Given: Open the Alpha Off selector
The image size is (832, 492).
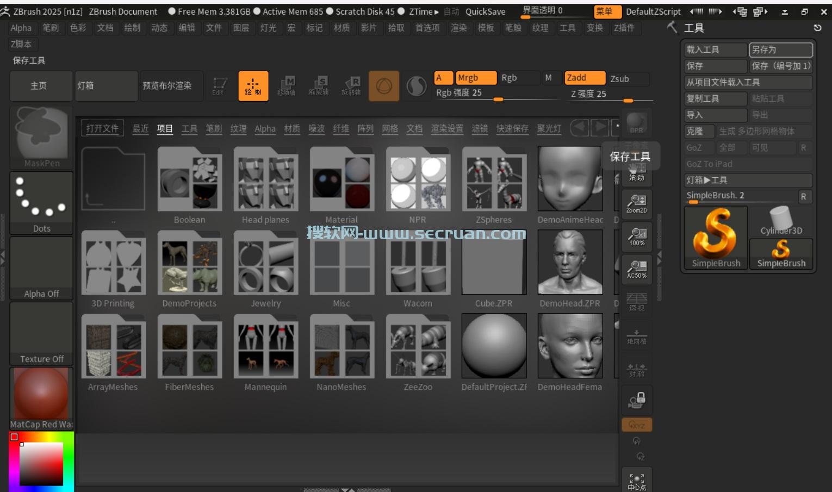Looking at the screenshot, I should [x=41, y=268].
